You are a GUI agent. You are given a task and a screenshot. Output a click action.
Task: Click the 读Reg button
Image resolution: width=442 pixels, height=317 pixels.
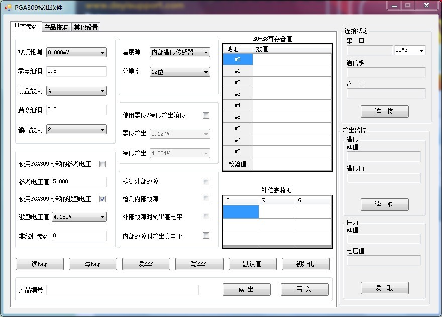coord(40,264)
